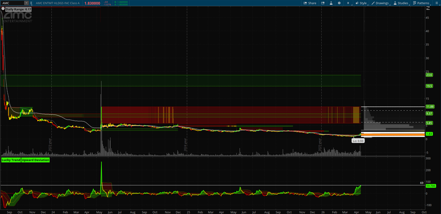This screenshot has width=441, height=214.
Task: Open the Share menu
Action: point(309,3)
